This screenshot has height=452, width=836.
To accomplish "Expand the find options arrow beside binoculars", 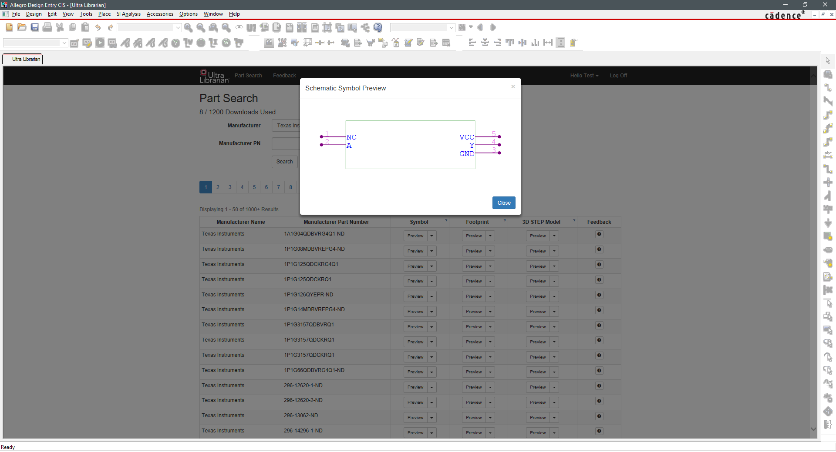I will [471, 27].
